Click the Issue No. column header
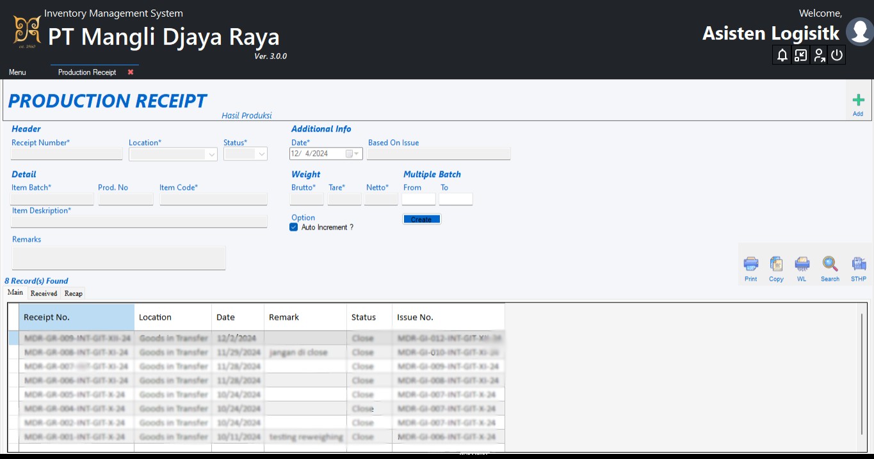The height and width of the screenshot is (459, 874). pos(448,317)
